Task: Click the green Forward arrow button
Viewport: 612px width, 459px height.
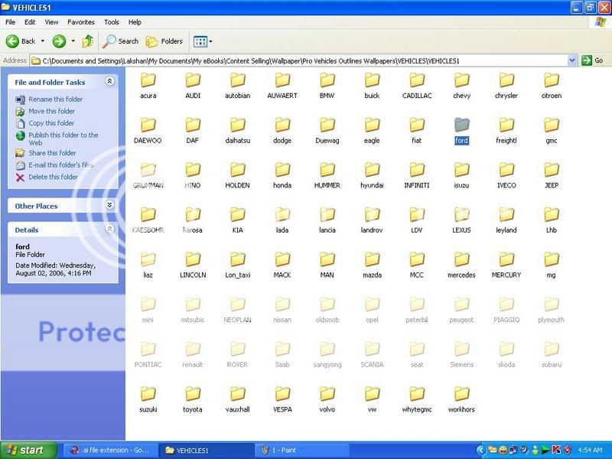Action: [x=60, y=41]
